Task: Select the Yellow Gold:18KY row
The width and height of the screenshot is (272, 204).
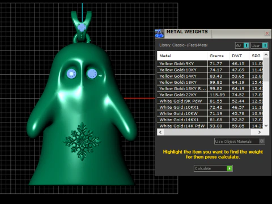Action: pos(210,82)
